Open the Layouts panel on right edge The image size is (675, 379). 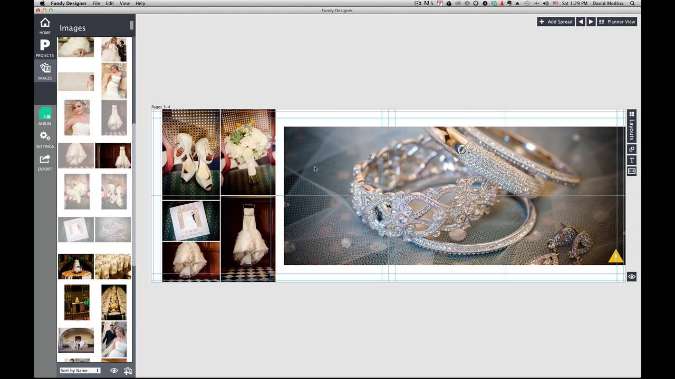pyautogui.click(x=631, y=125)
